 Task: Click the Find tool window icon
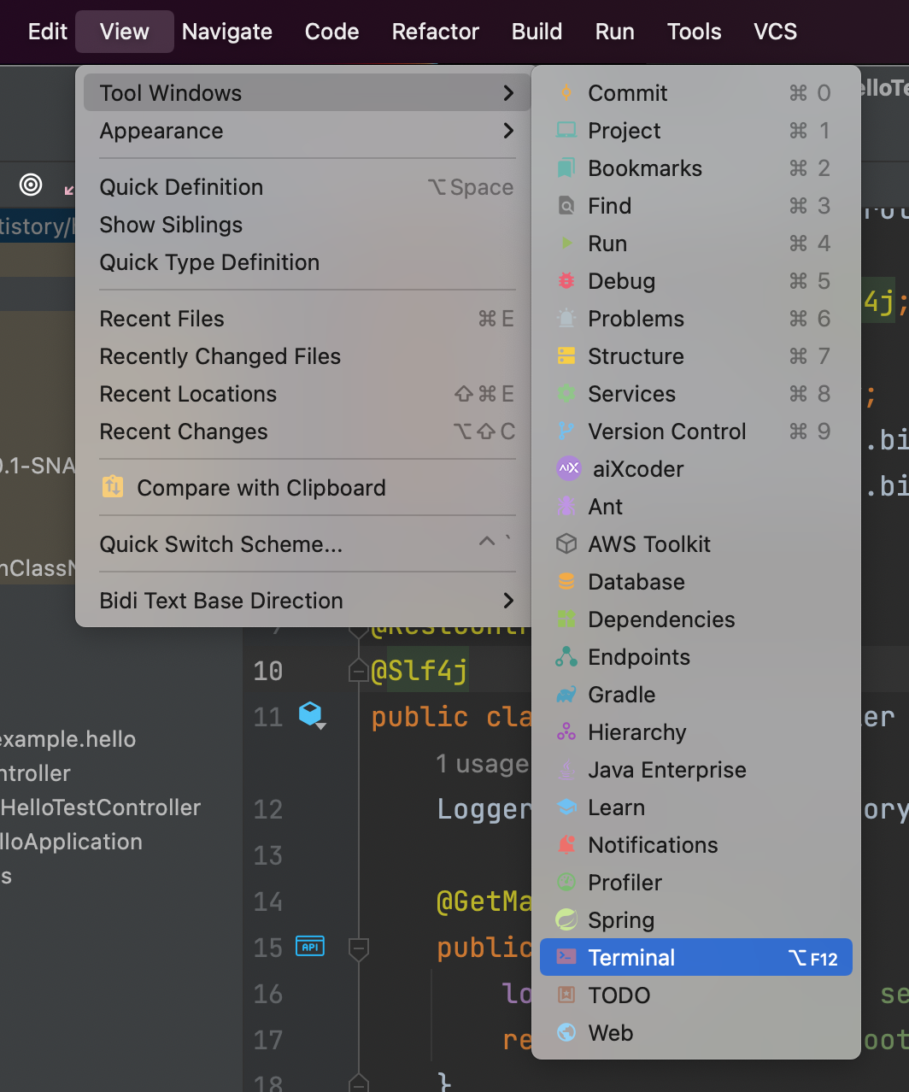[x=566, y=205]
